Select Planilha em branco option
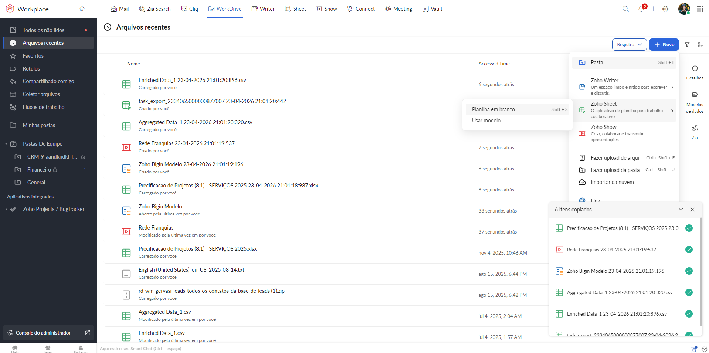The height and width of the screenshot is (353, 709). tap(493, 109)
